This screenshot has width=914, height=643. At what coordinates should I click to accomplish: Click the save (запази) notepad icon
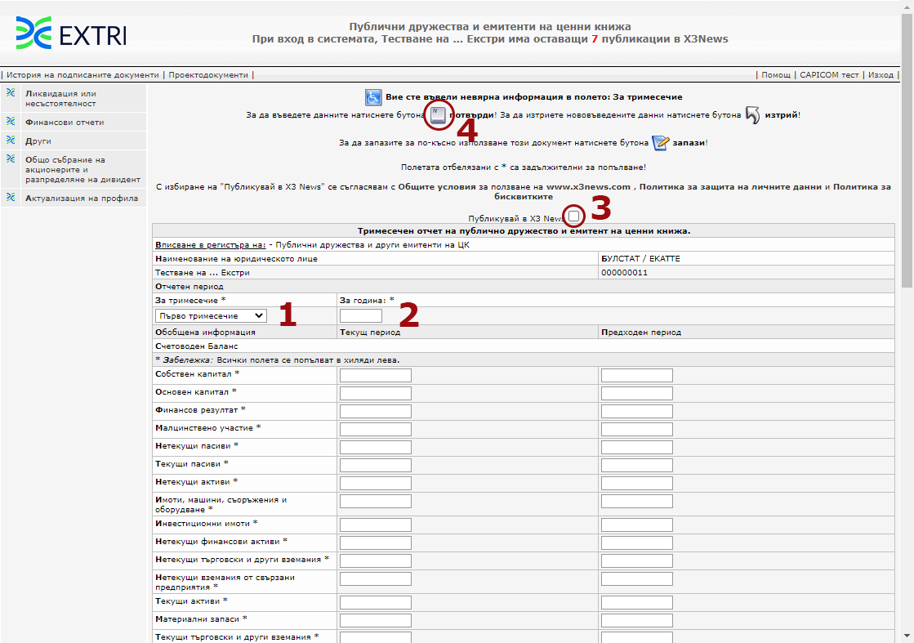tap(660, 143)
